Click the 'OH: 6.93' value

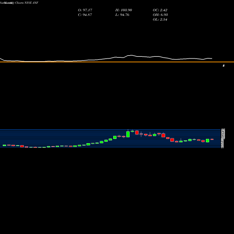click(160, 15)
